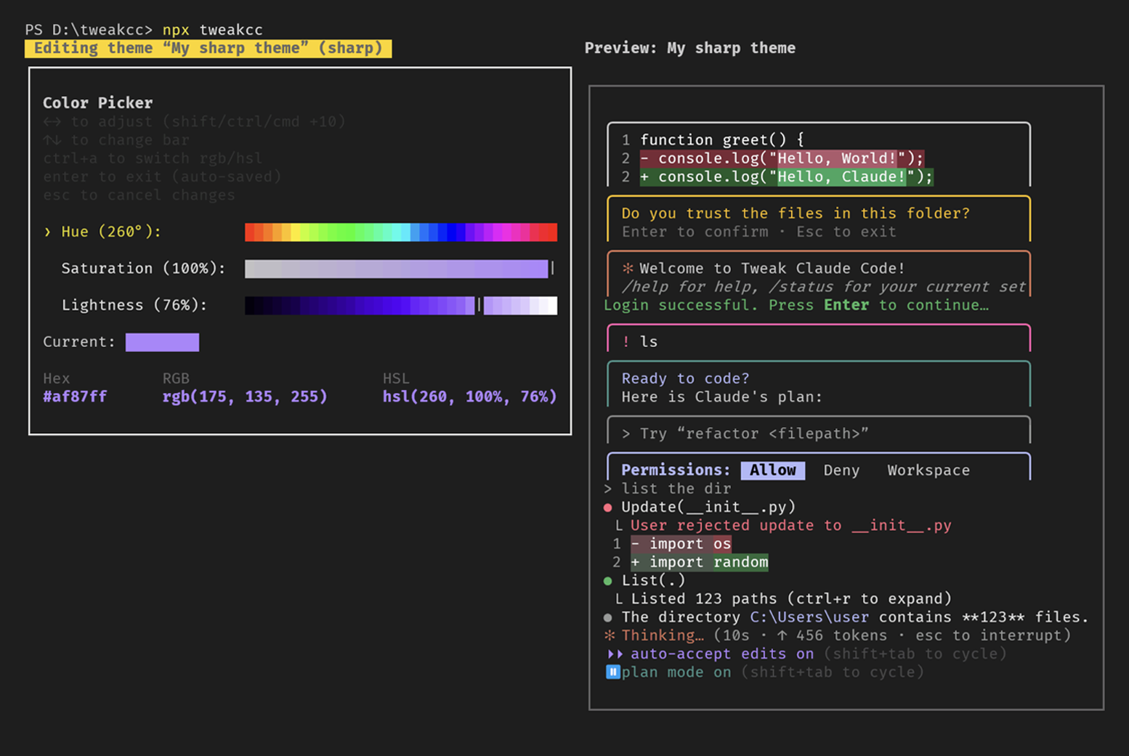The image size is (1129, 756).
Task: Click Enter to confirm · Esc to exit
Action: (759, 232)
